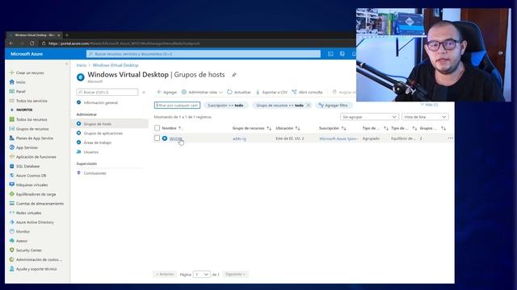517x290 pixels.
Task: Click the Azure top search bar
Action: click(x=204, y=54)
